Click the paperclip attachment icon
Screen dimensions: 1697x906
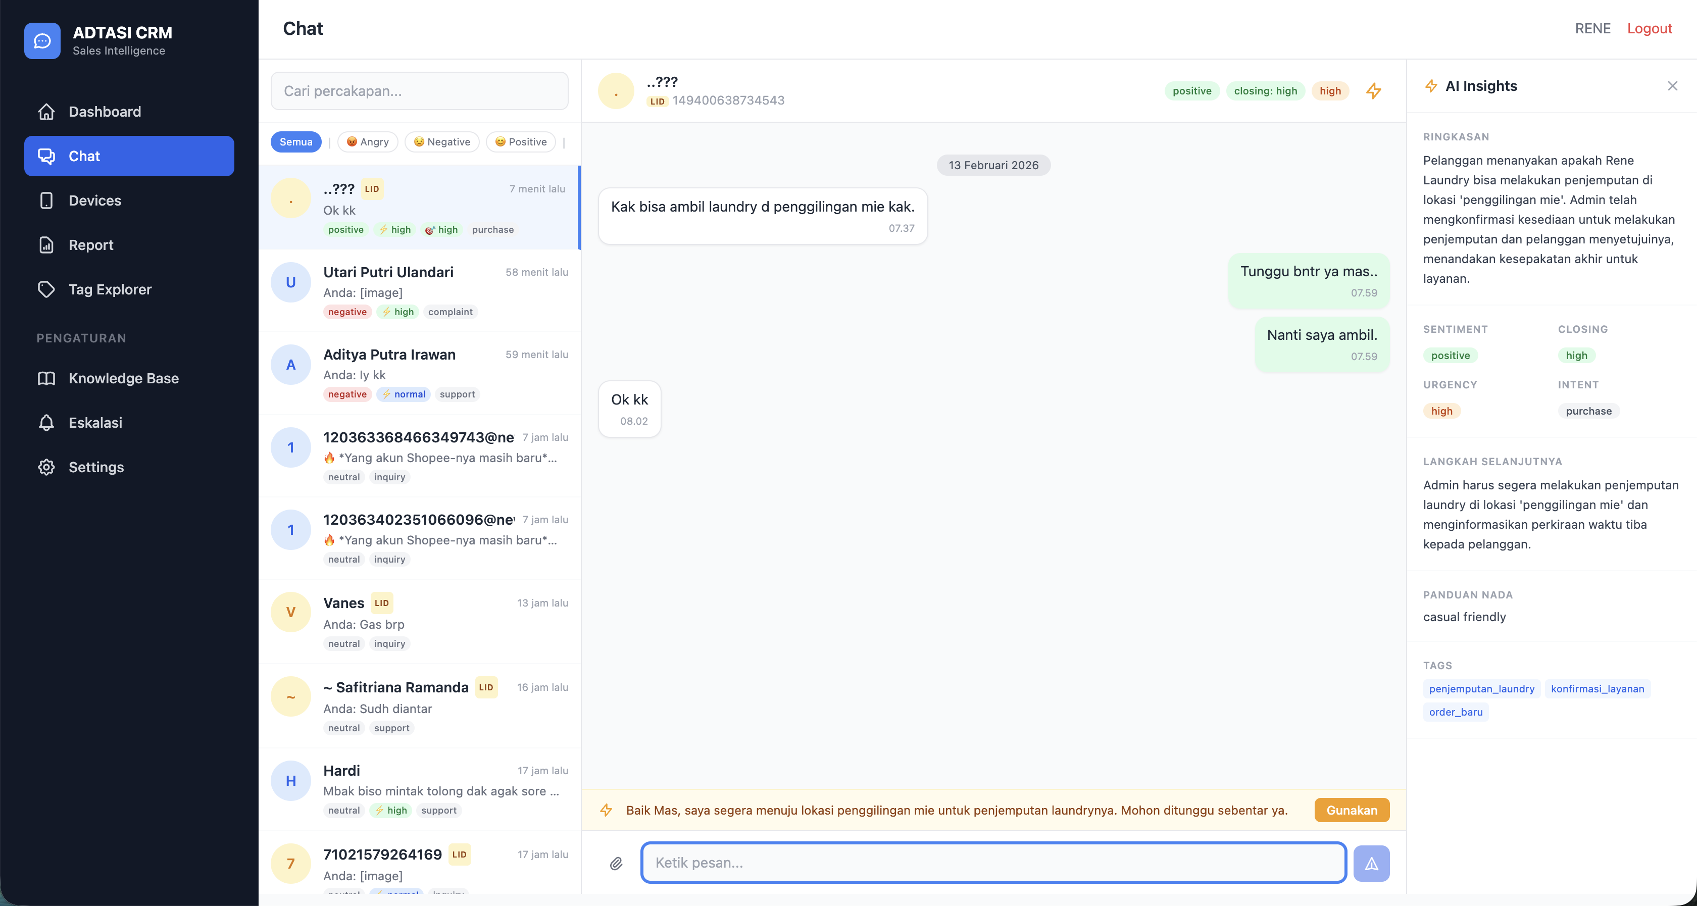point(616,863)
